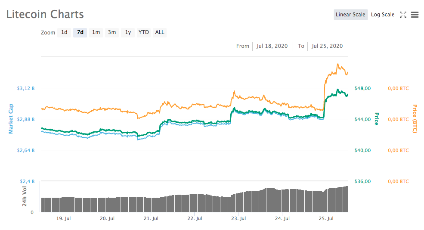Viewport: 424px width, 230px height.
Task: Click the $2,4 B market cap value
Action: (x=27, y=181)
